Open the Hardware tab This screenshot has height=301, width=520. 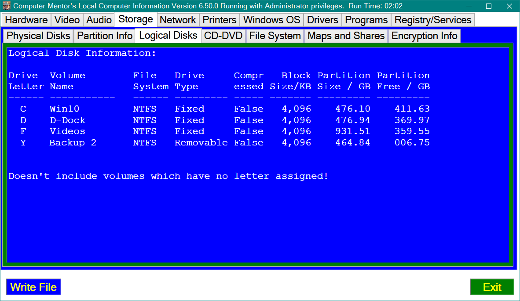point(26,20)
